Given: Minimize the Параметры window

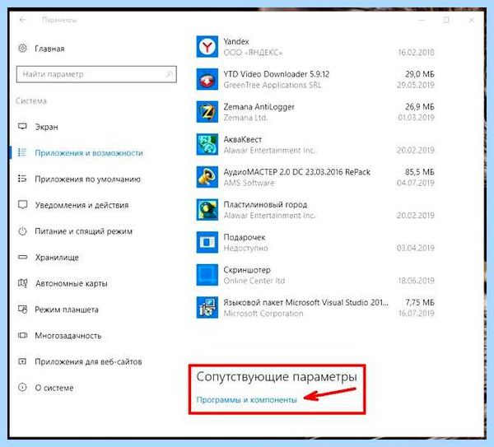Looking at the screenshot, I should tap(422, 20).
